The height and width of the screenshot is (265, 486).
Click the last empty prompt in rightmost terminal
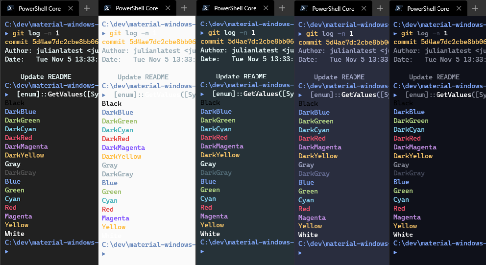395,252
